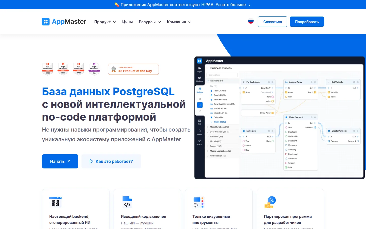Viewport: 366px width, 229px height.
Task: Open the Продукт dropdown menu
Action: [105, 22]
